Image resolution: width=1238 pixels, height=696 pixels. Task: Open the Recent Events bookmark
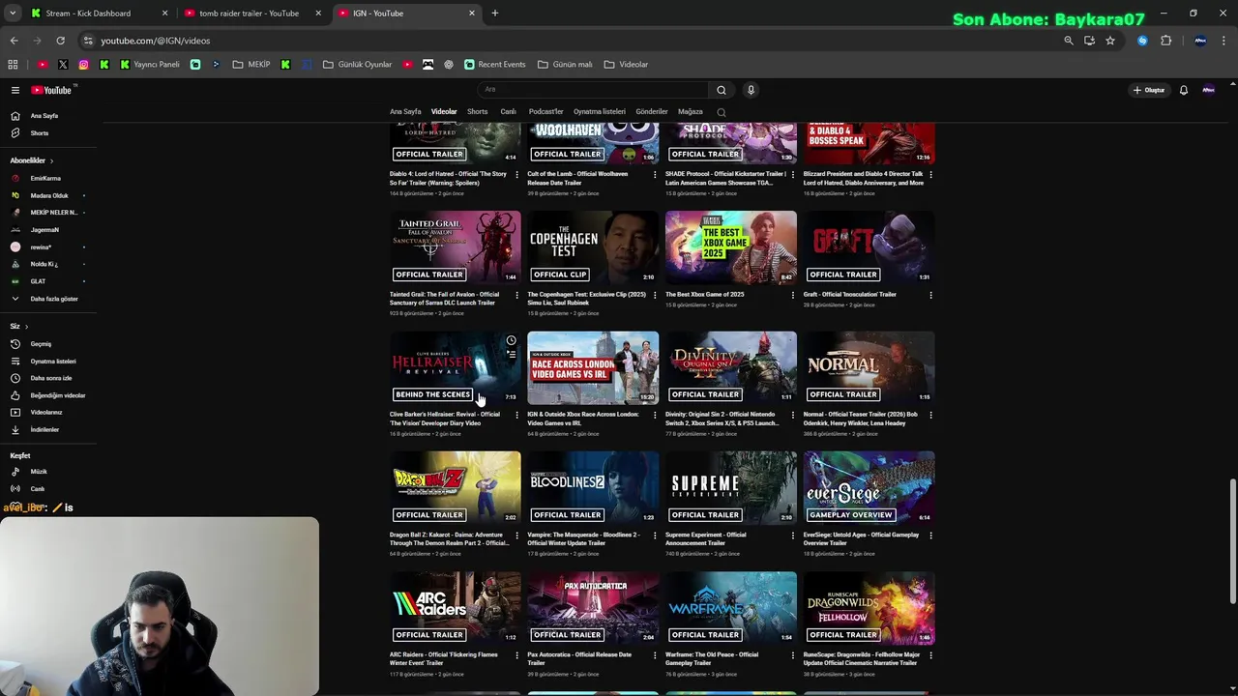[x=495, y=65]
